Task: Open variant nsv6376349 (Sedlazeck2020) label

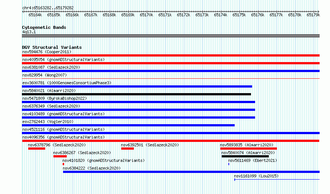Action: (x=51, y=106)
